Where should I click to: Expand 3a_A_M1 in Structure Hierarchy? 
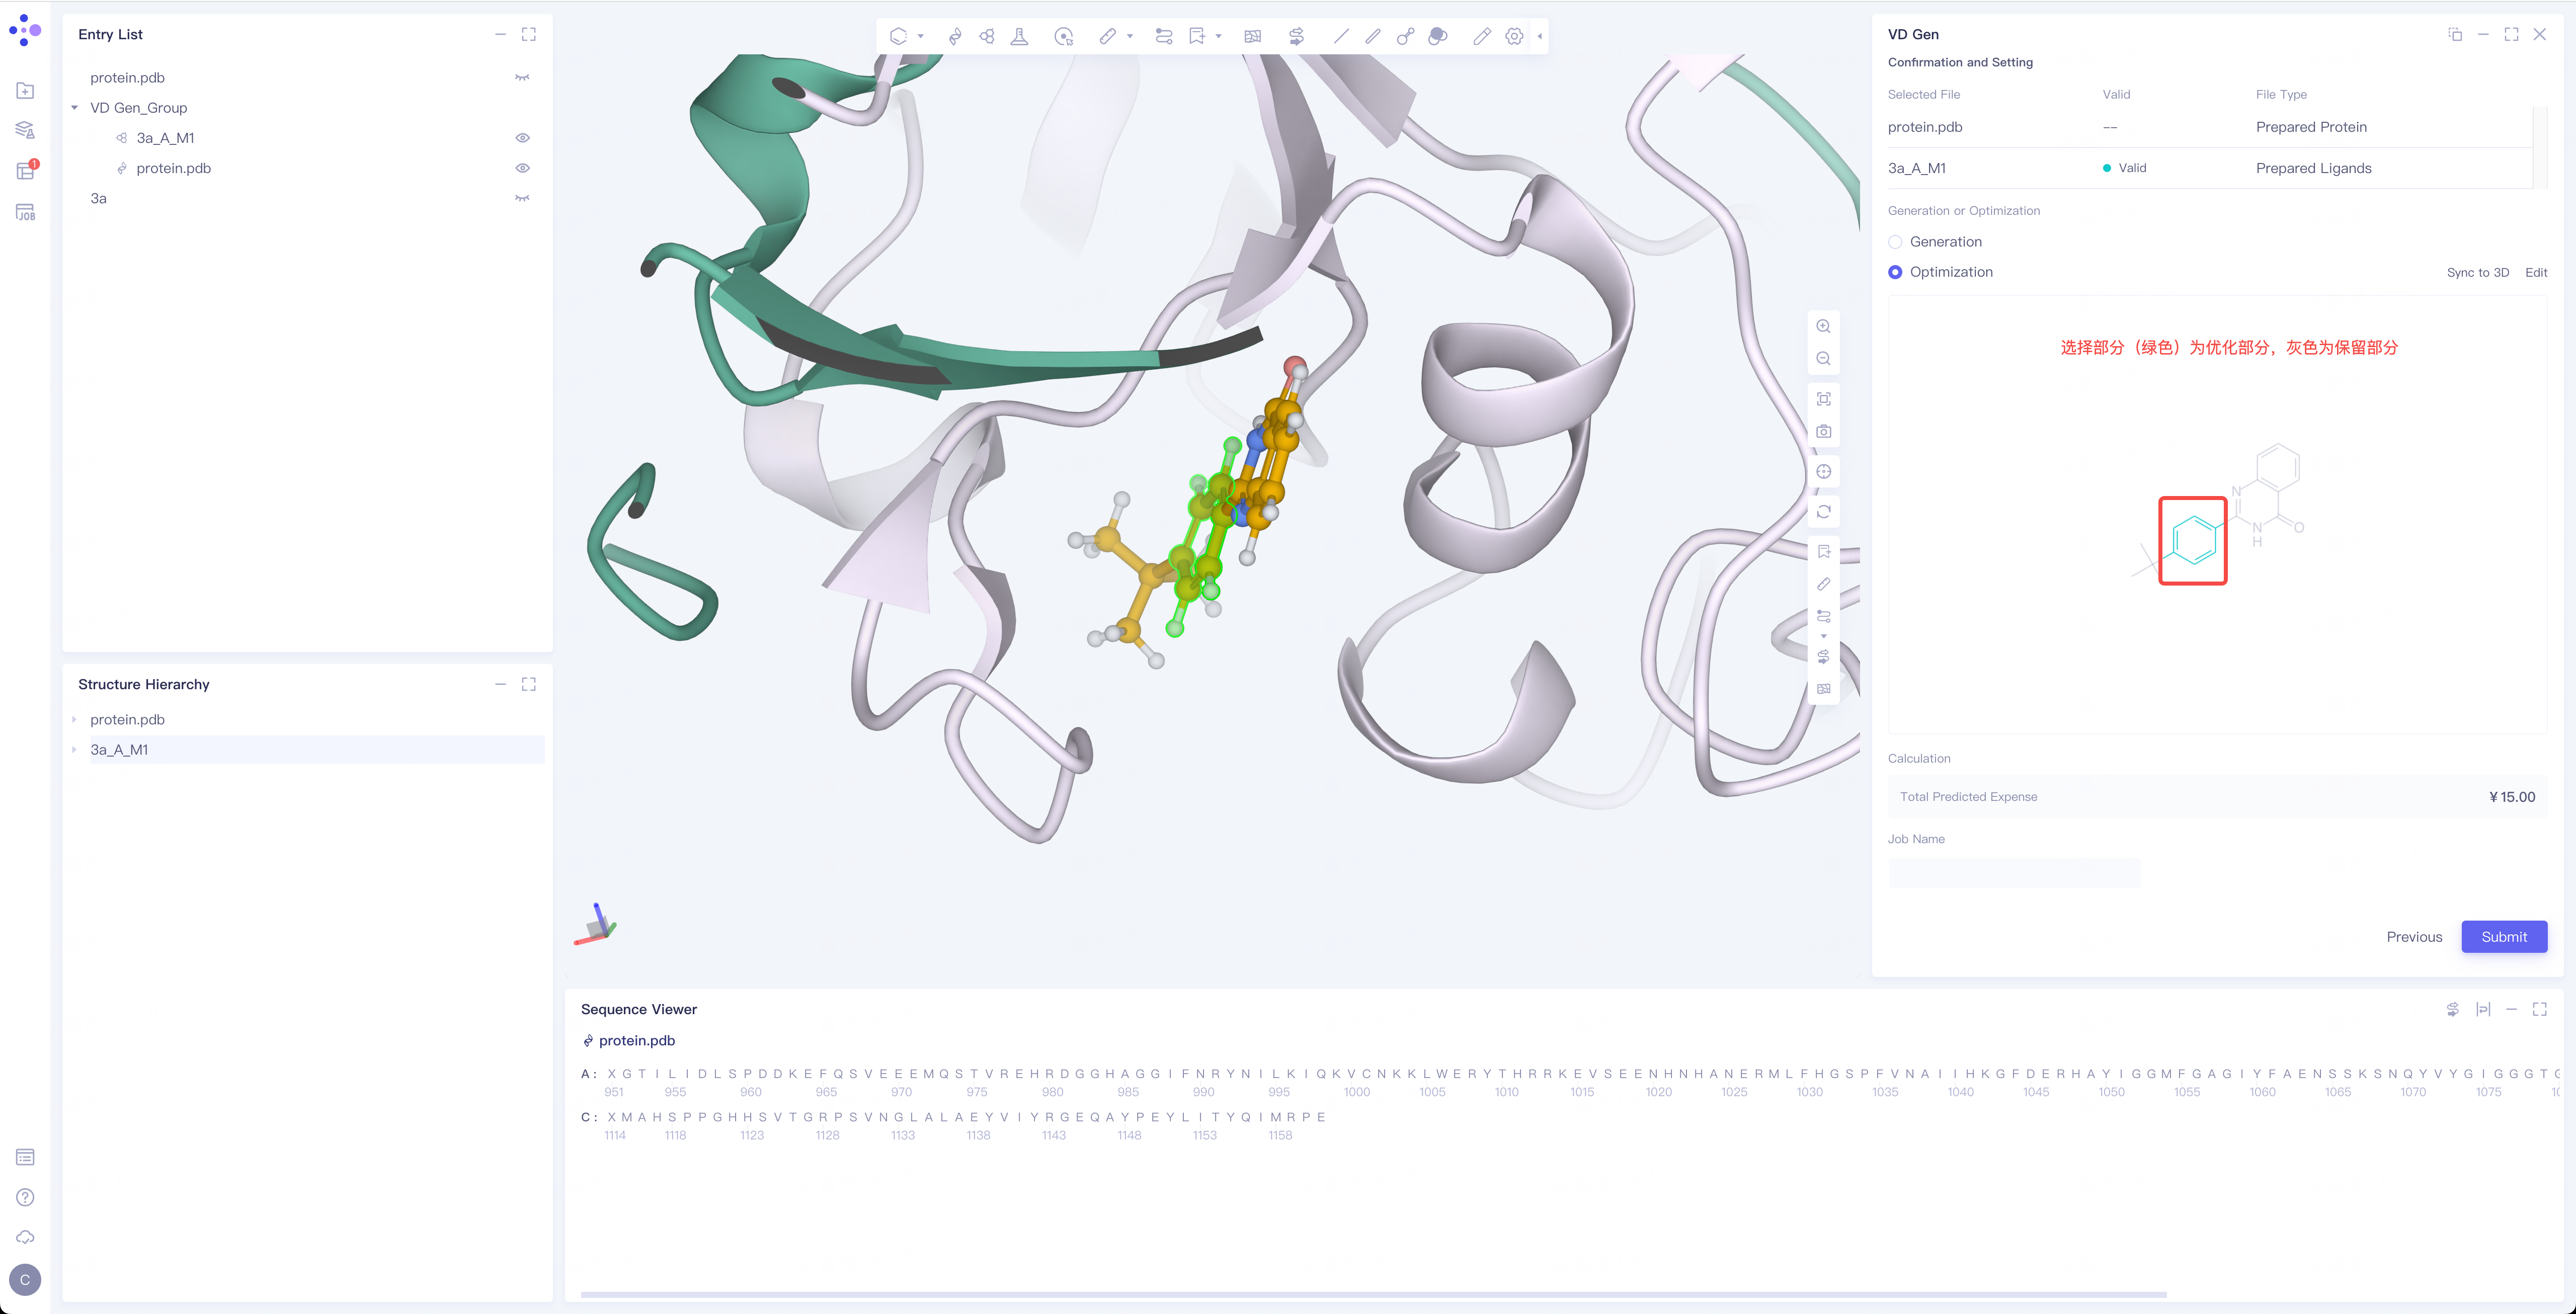tap(75, 749)
